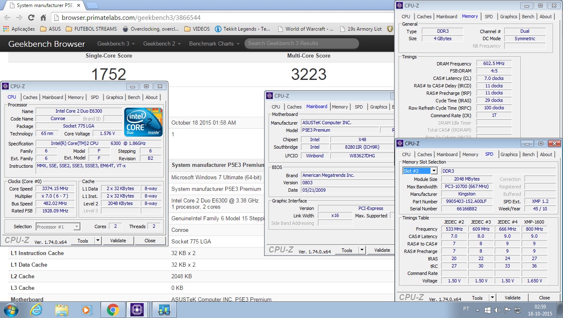Image resolution: width=563 pixels, height=318 pixels.
Task: Click Tools in the CPU window
Action: coord(83,241)
